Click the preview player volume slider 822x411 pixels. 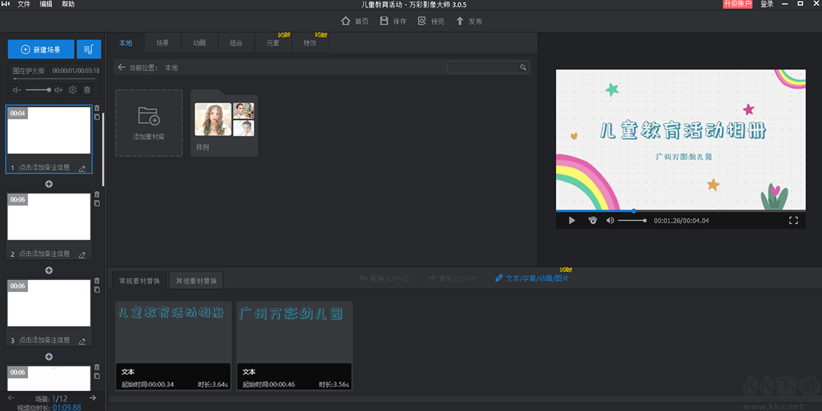pyautogui.click(x=632, y=221)
